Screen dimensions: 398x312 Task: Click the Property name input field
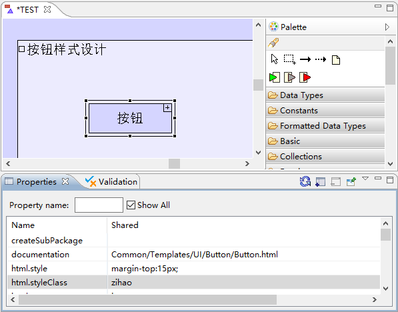[99, 205]
